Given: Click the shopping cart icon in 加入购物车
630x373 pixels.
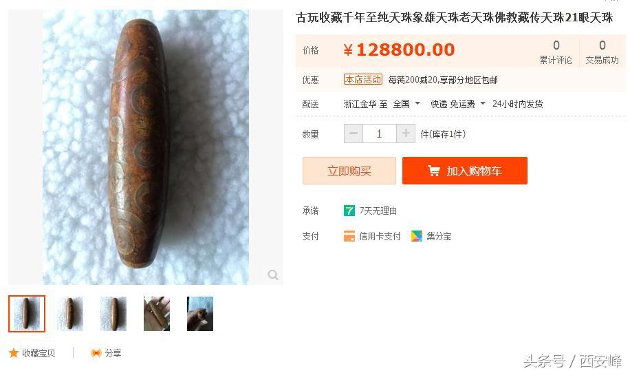Looking at the screenshot, I should pos(433,171).
